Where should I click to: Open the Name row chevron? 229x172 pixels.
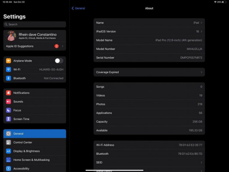point(202,23)
